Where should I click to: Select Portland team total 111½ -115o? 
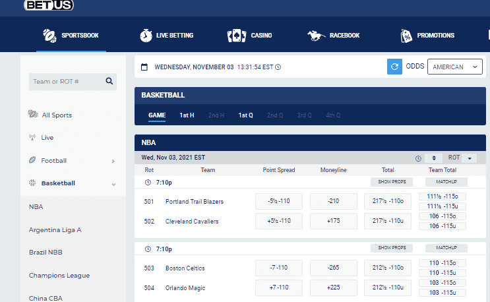443,196
